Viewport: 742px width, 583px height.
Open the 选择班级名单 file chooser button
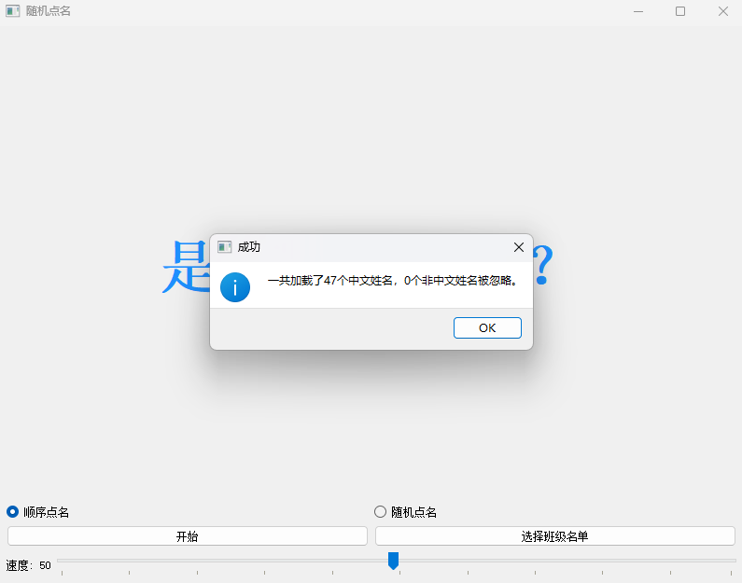[x=554, y=536]
